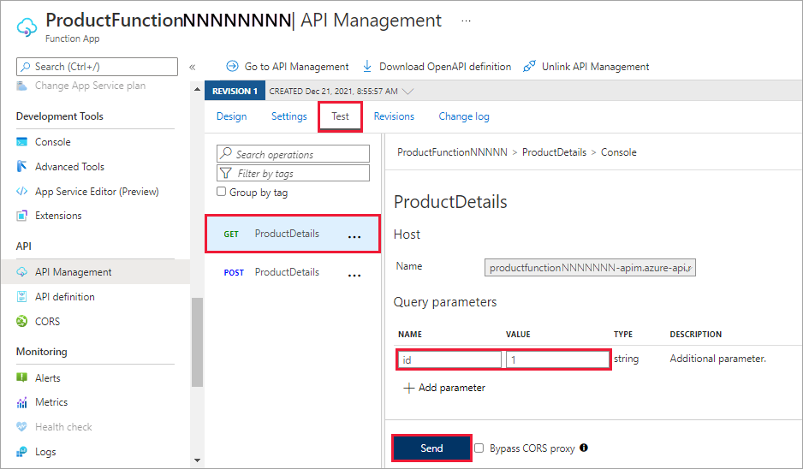The height and width of the screenshot is (469, 803).
Task: Click the Host Name field
Action: pyautogui.click(x=590, y=267)
